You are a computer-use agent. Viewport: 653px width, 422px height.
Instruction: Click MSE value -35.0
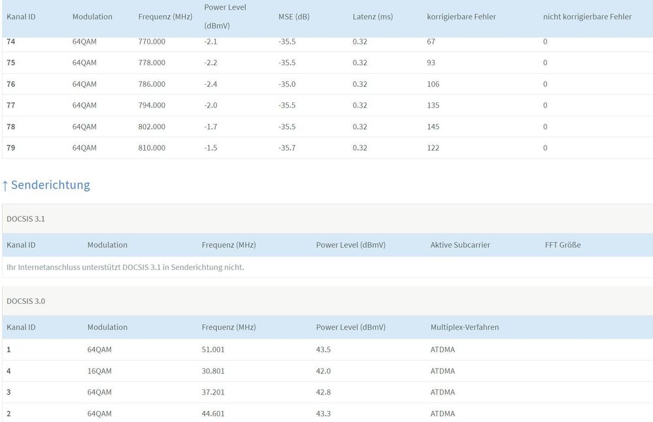(287, 84)
